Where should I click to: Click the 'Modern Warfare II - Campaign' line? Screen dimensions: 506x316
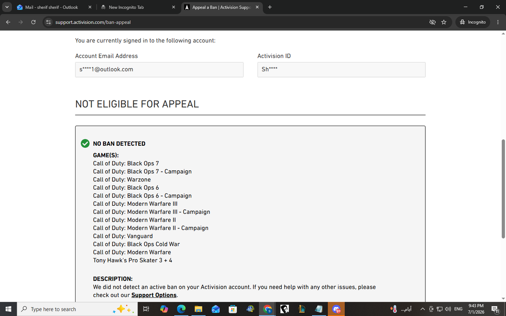(151, 228)
